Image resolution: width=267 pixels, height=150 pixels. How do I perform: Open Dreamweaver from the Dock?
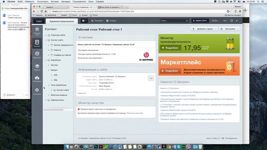point(184,147)
